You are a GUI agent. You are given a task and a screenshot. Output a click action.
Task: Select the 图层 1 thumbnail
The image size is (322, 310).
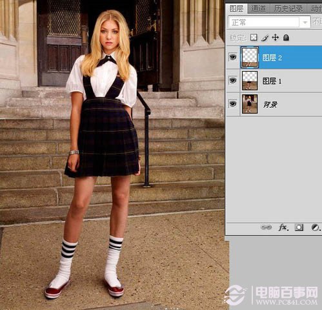point(250,81)
